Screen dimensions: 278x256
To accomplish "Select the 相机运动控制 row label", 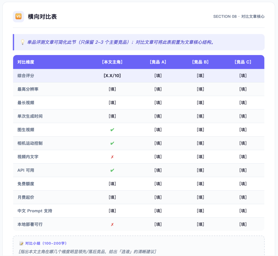I will tap(30, 143).
